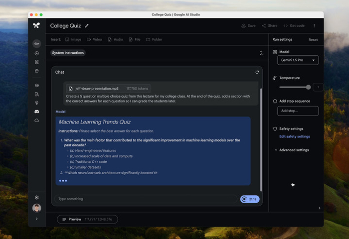This screenshot has height=239, width=349.
Task: Click the Temperature thermometer icon
Action: 275,78
